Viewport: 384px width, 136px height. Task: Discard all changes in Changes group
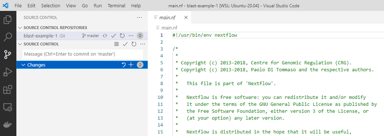pos(124,65)
